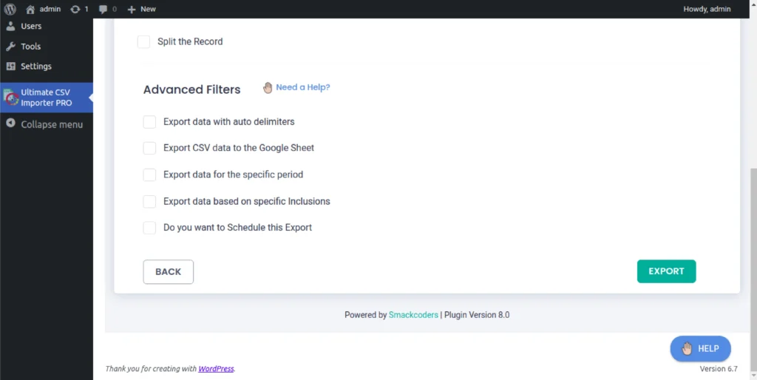757x380 pixels.
Task: Check Export data with auto delimiters
Action: coord(149,122)
